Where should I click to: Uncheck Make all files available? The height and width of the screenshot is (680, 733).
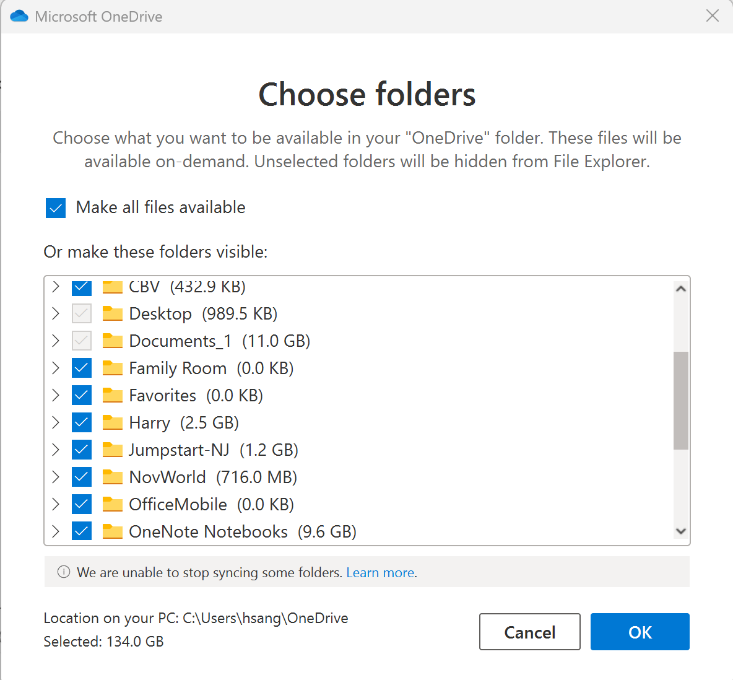(56, 208)
